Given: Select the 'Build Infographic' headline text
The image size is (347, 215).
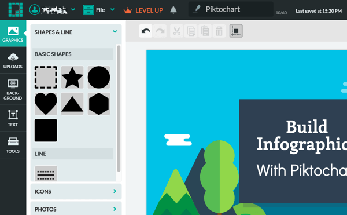Looking at the screenshot, I should (x=302, y=136).
